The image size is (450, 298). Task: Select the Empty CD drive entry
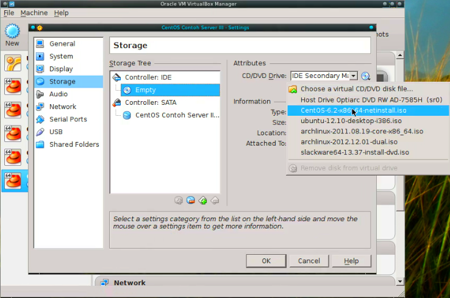click(x=170, y=90)
